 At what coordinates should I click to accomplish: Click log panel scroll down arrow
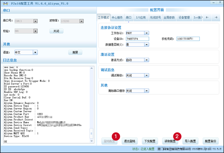click(92, 141)
